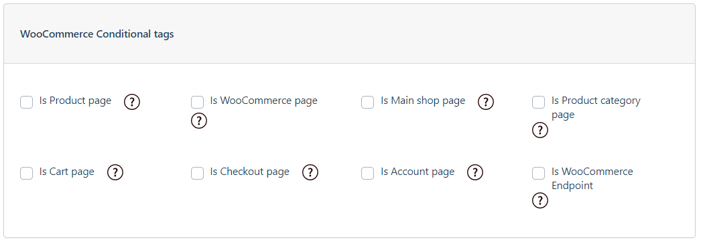Click help icon under Is WooCommerce page
This screenshot has height=242, width=701.
(199, 121)
